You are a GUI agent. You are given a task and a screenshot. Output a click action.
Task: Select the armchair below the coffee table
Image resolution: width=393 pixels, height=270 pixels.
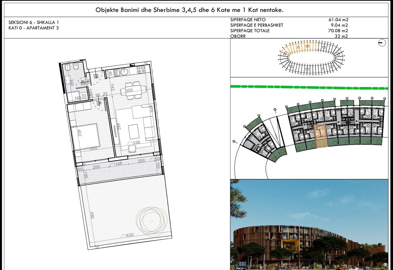click(133, 149)
